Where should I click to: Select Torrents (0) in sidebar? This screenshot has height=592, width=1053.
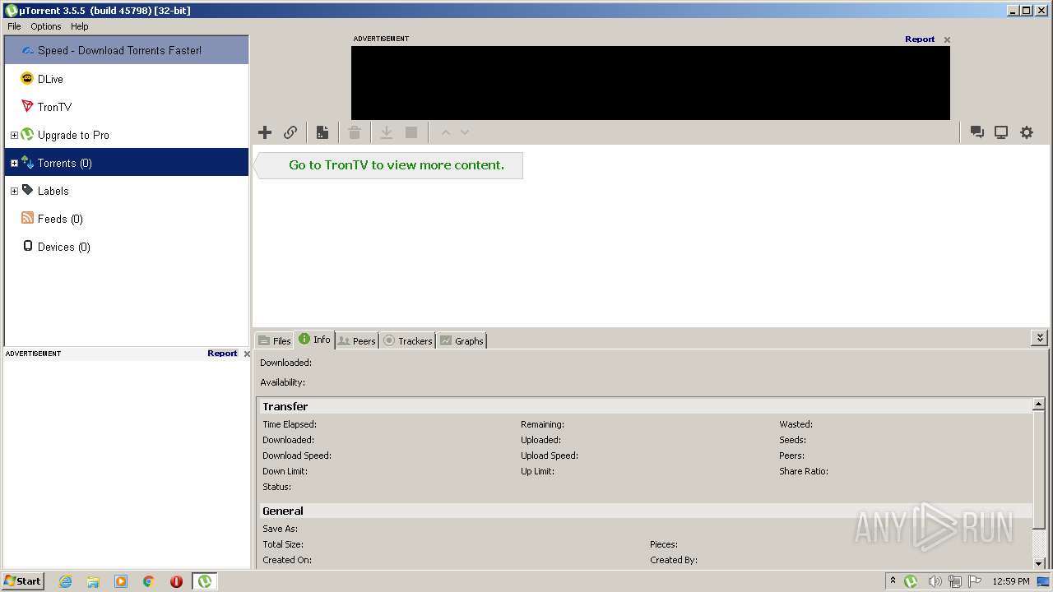[127, 163]
